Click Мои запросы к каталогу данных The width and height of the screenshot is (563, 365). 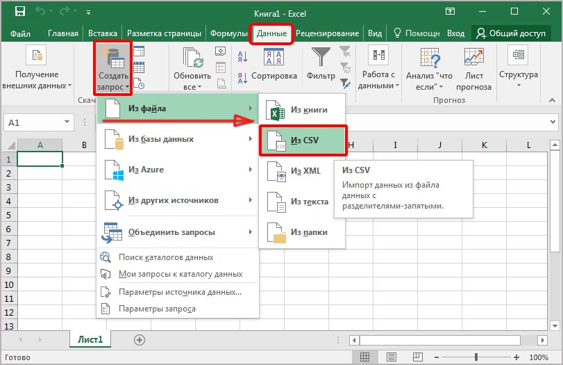[x=178, y=274]
